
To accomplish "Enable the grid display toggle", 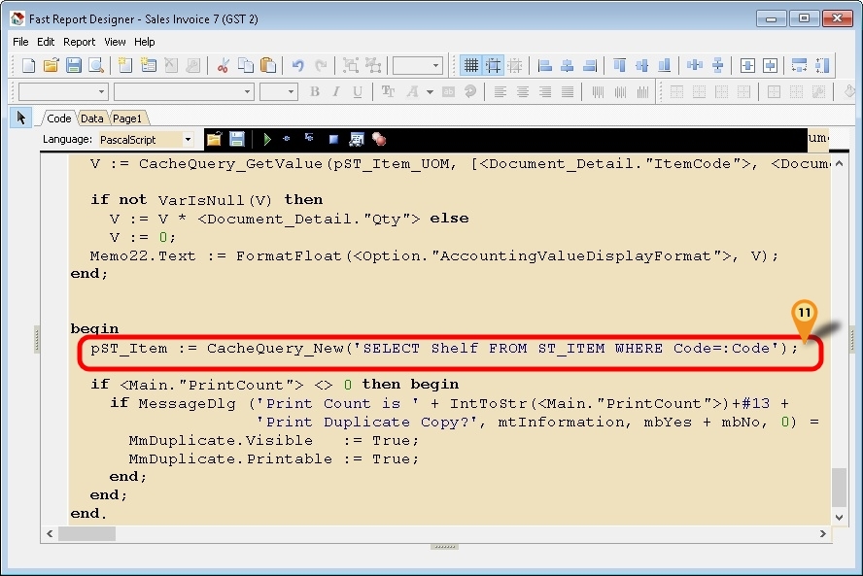I will pos(471,65).
